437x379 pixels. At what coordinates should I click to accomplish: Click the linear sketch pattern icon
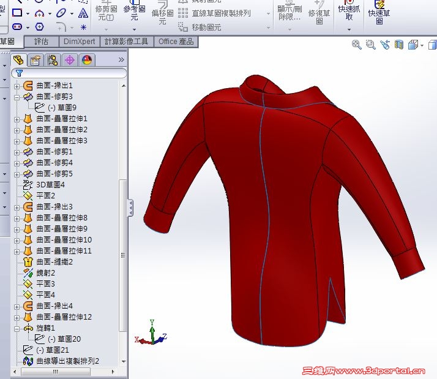(183, 13)
